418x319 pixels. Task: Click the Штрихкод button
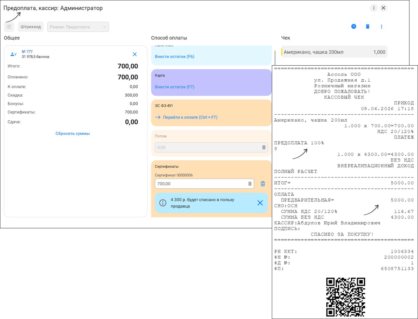coord(31,27)
